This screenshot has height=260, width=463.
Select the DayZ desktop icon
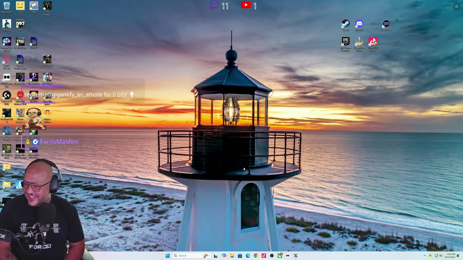tap(20, 25)
